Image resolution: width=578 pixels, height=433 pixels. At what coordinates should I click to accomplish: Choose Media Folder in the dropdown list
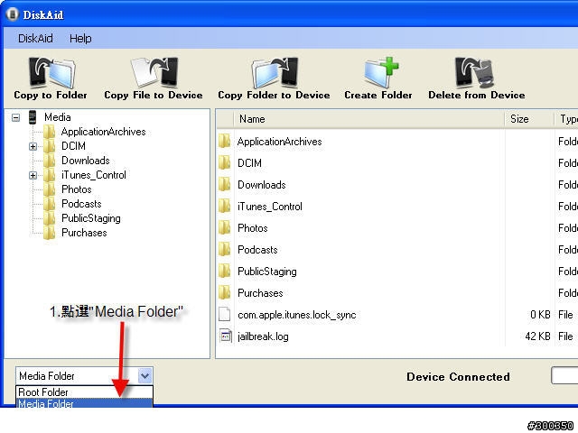point(84,403)
